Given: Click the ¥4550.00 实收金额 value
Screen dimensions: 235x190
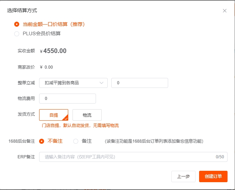Looking at the screenshot, I should tap(53, 51).
